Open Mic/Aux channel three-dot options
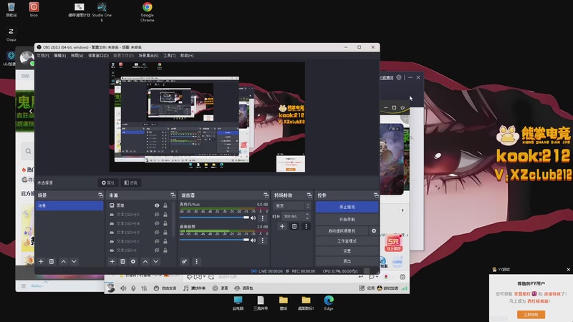Image resolution: width=573 pixels, height=322 pixels. pyautogui.click(x=262, y=218)
